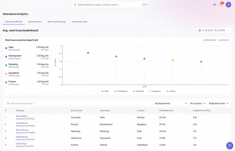Toggle the Development series in chart legend

point(120,91)
